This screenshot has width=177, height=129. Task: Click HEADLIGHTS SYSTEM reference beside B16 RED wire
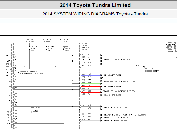point(114,87)
